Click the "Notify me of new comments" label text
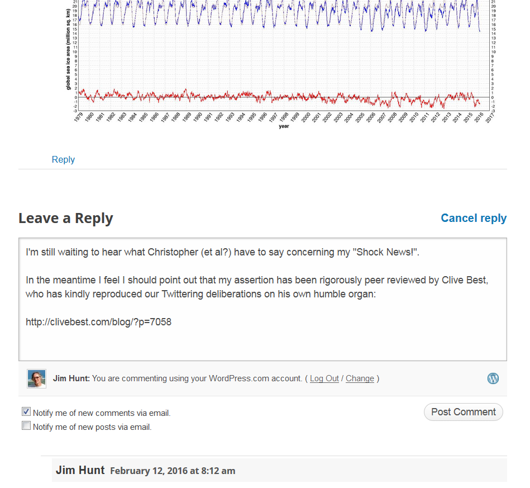This screenshot has height=488, width=530. click(102, 413)
